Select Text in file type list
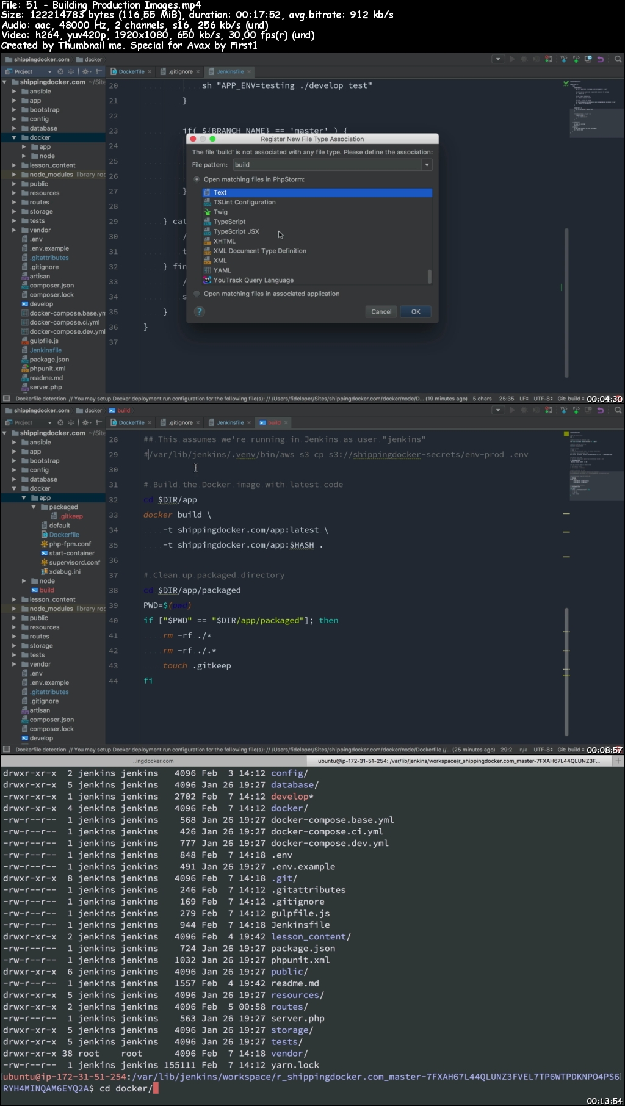This screenshot has height=1106, width=625. click(x=317, y=192)
